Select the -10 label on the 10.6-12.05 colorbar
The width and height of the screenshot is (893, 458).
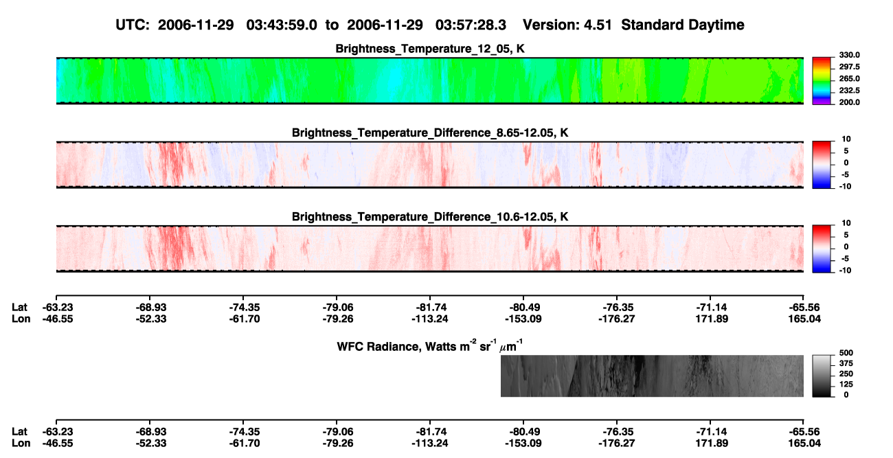pos(846,270)
